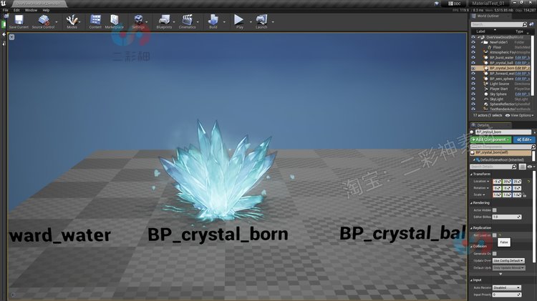
Task: Open the Settings toolbar icon
Action: (138, 21)
